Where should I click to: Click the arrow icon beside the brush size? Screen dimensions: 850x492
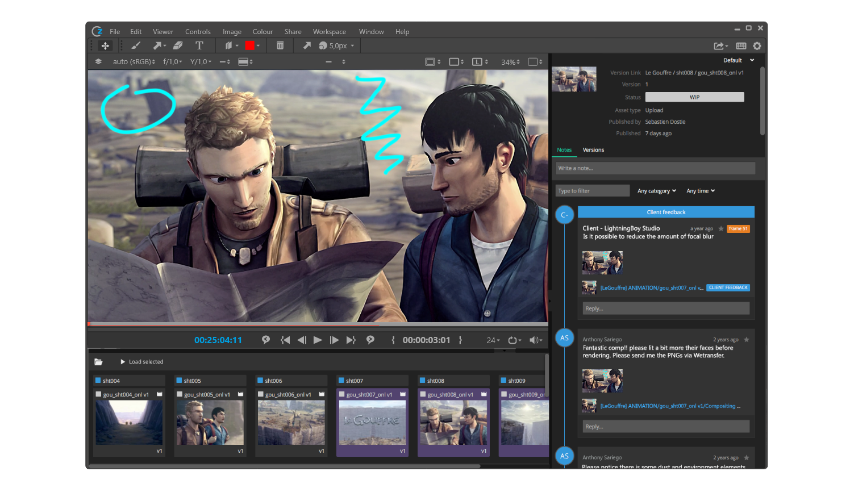click(307, 45)
